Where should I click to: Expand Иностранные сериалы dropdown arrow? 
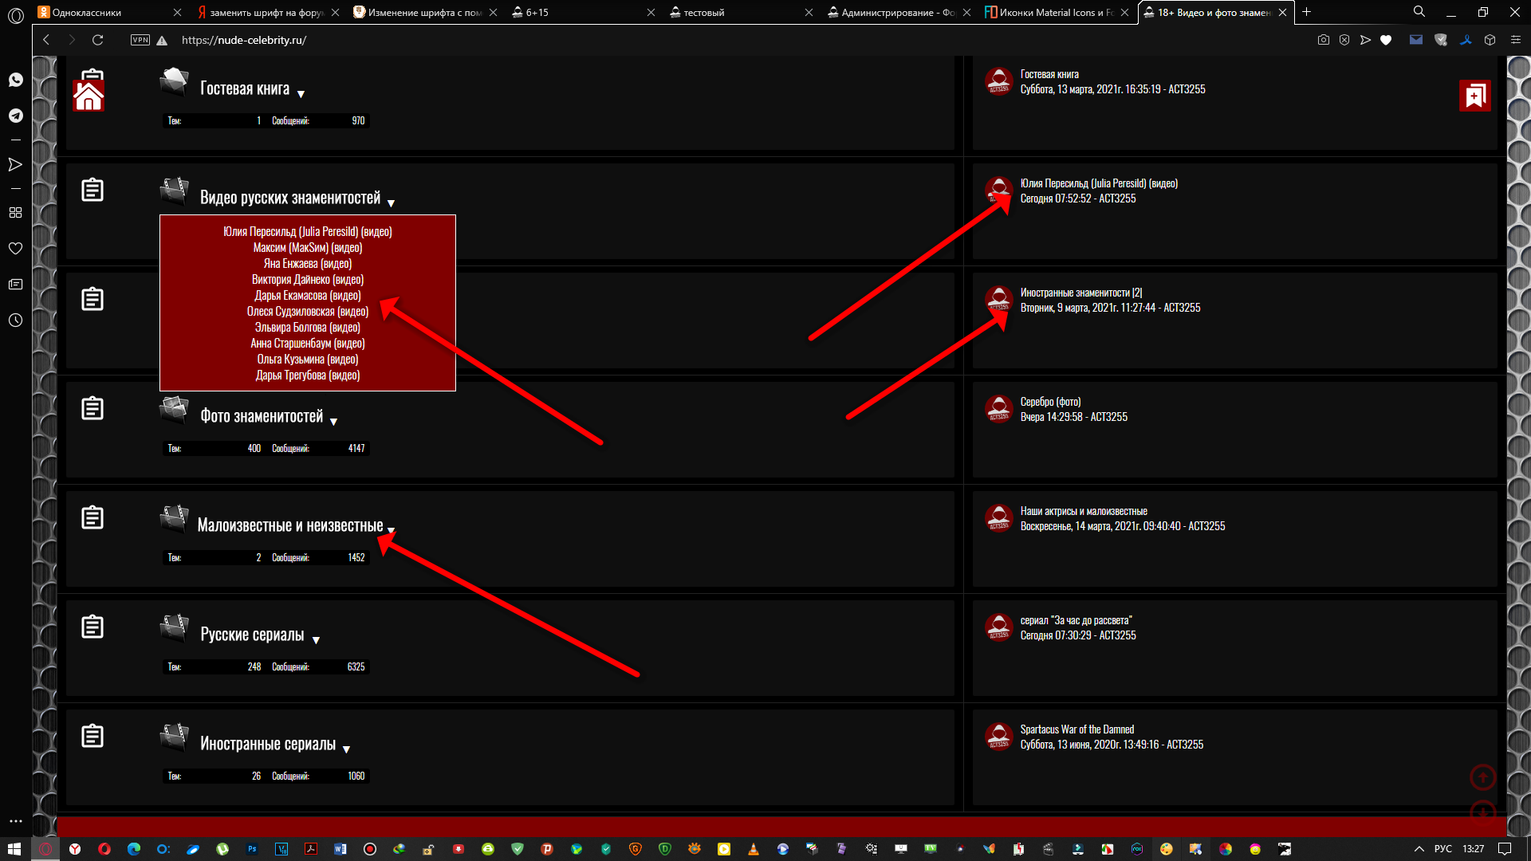346,749
